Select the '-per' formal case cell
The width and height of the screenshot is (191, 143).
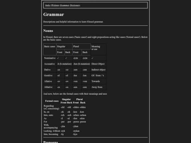click(x=63, y=122)
